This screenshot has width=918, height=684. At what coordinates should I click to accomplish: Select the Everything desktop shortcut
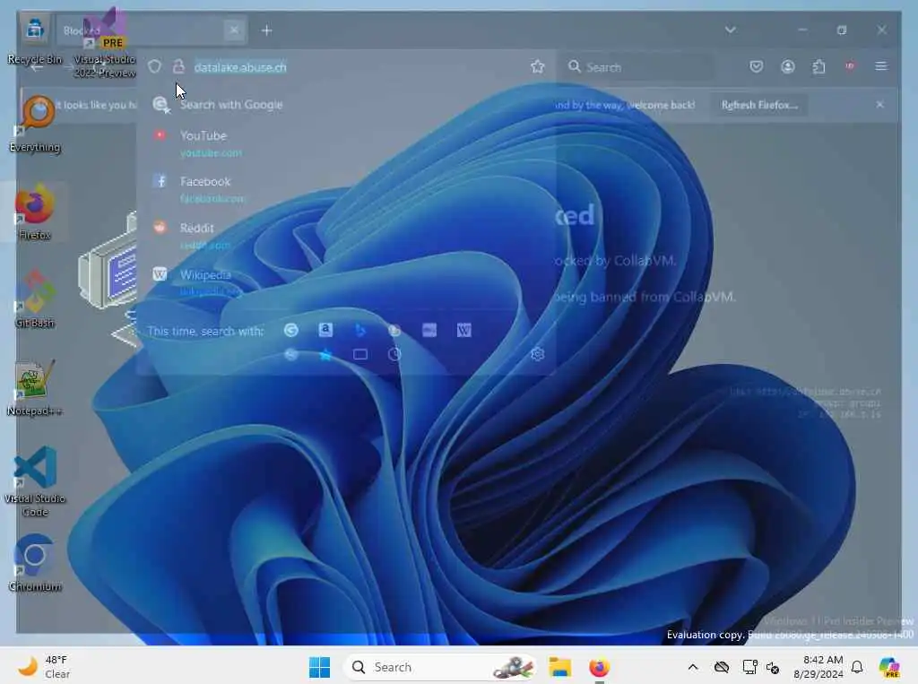tap(35, 125)
